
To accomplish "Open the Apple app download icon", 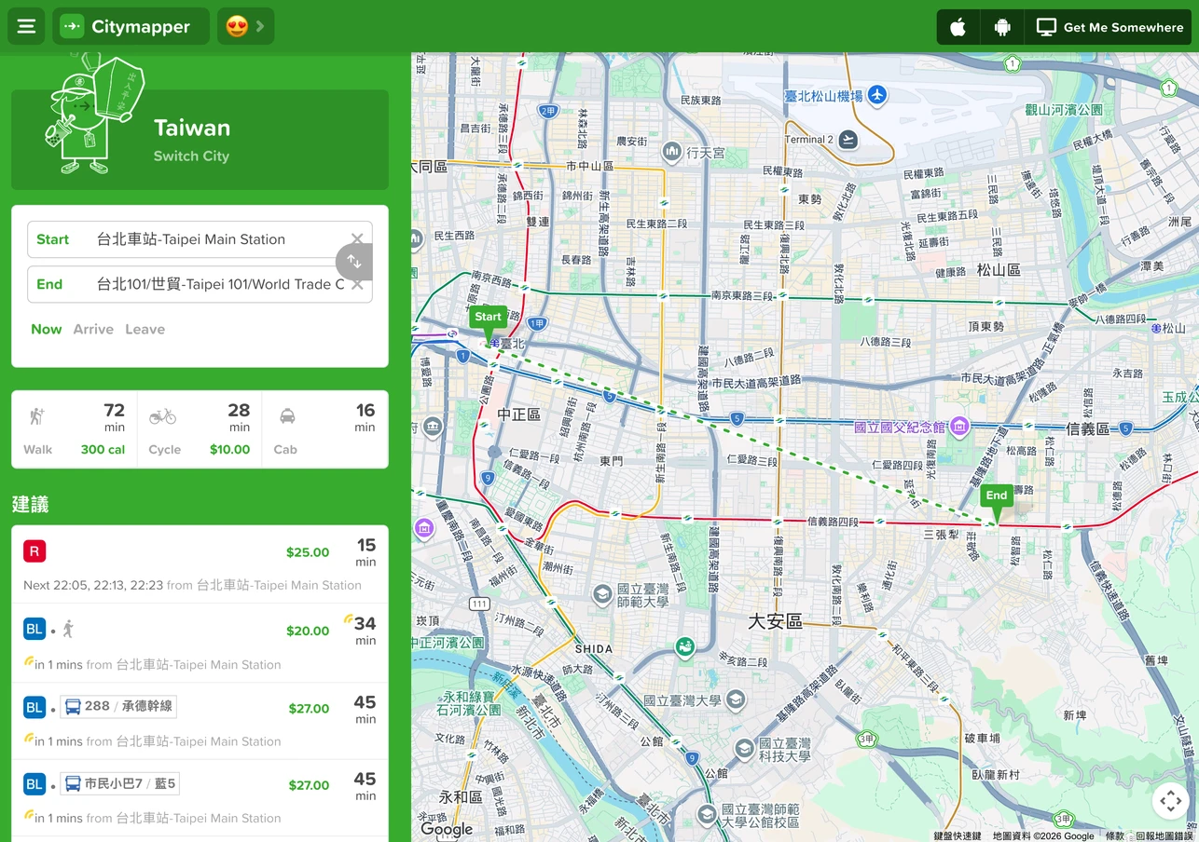I will click(958, 27).
